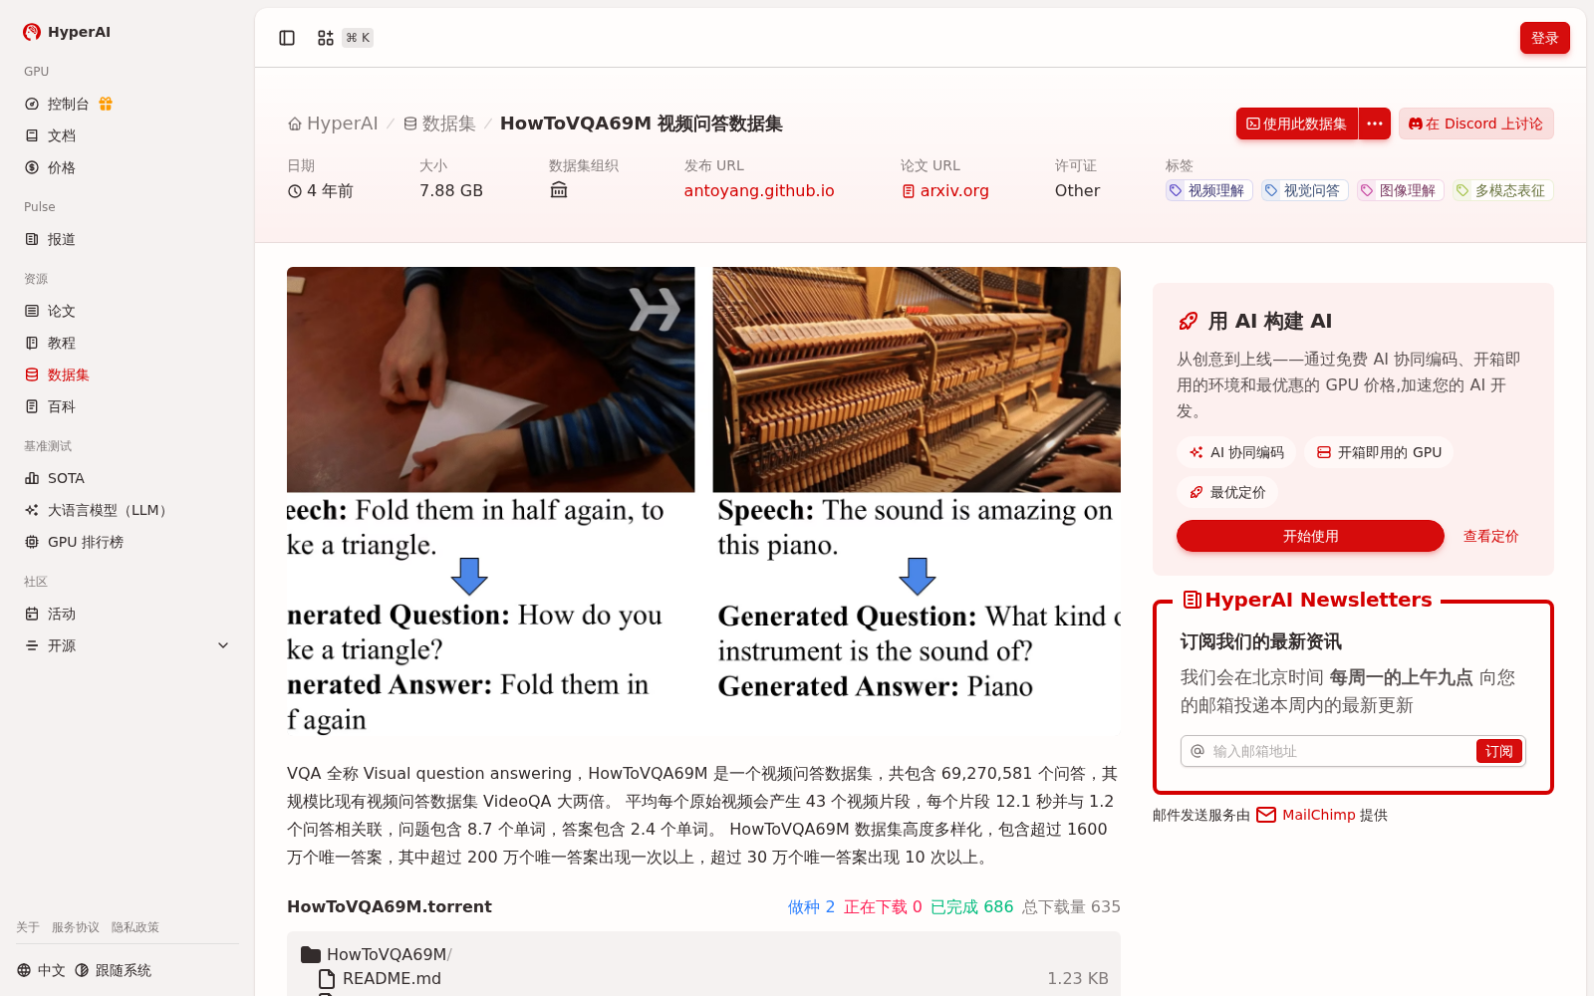Open SOTA benchmark page
Viewport: 1594px width, 996px height.
[66, 478]
